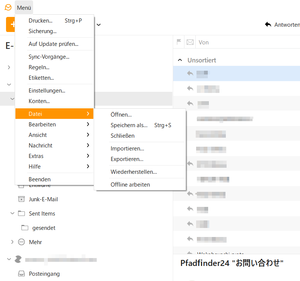Screen dimensions: 300x281
Task: Click the Antworten reply arrow icon
Action: [268, 24]
